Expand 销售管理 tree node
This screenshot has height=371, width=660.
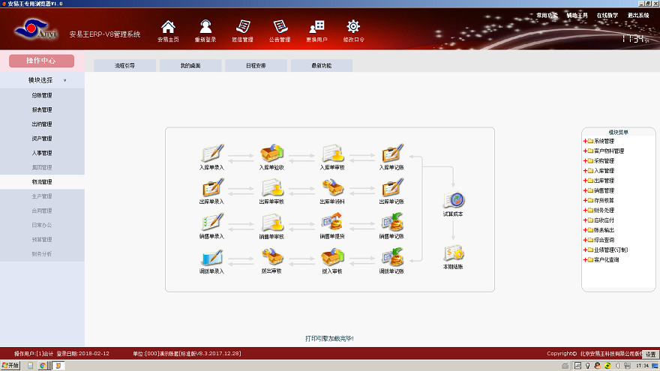coord(585,190)
